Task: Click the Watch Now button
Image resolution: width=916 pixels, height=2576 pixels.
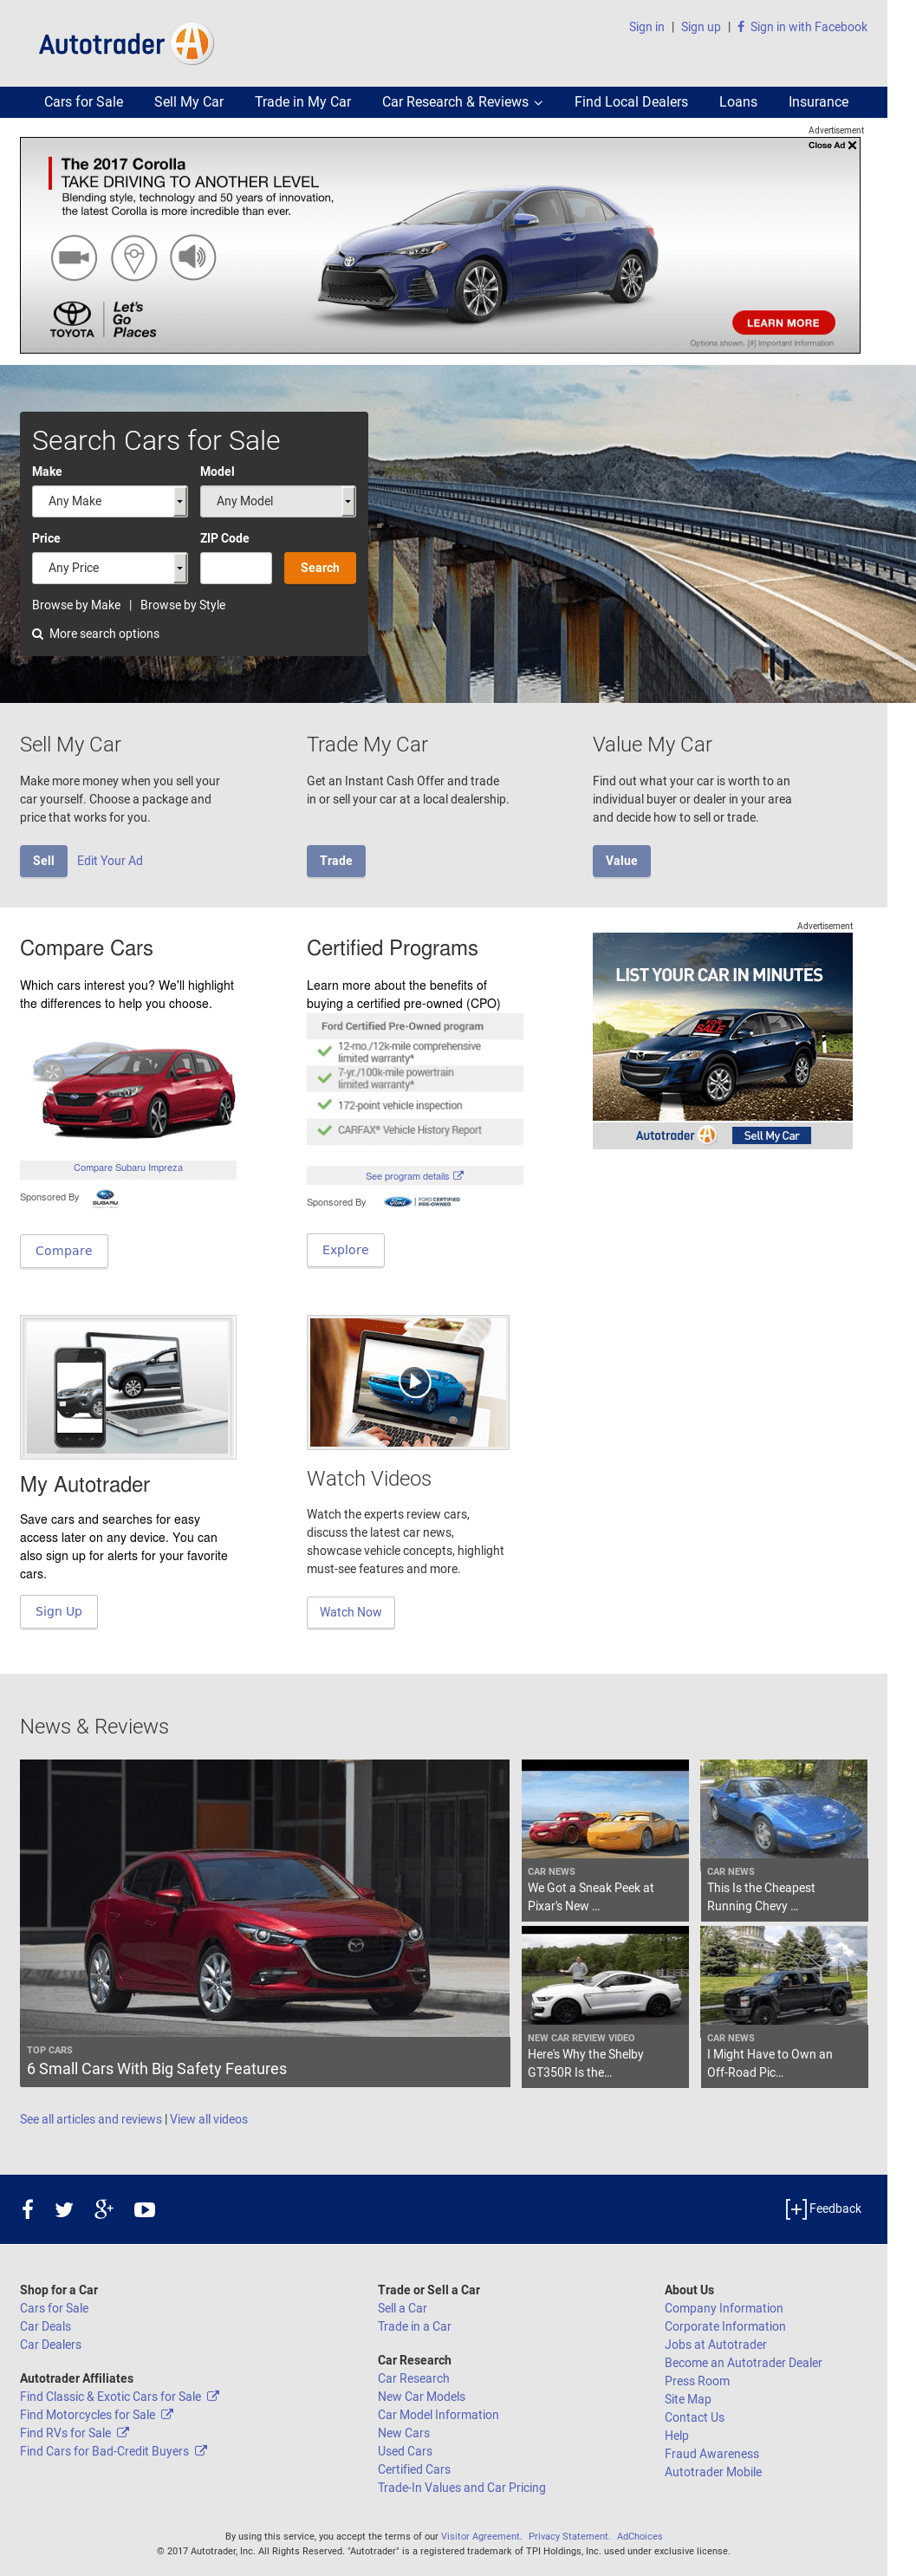Action: [350, 1612]
